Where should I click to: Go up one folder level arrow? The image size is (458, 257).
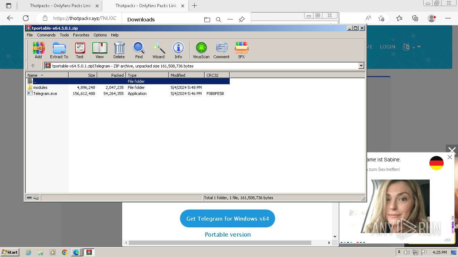click(33, 66)
